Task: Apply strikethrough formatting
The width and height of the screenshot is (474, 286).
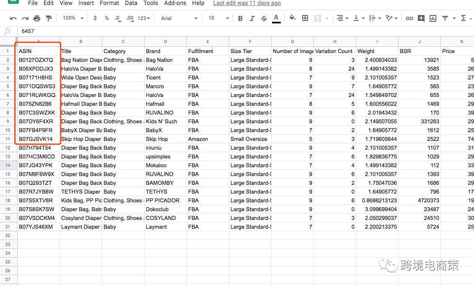Action: point(264,18)
